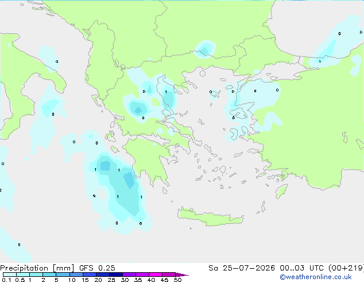The height and width of the screenshot is (282, 364).
Task: Click the forecast date "Sa 25-07-2026"
Action: tap(242, 268)
